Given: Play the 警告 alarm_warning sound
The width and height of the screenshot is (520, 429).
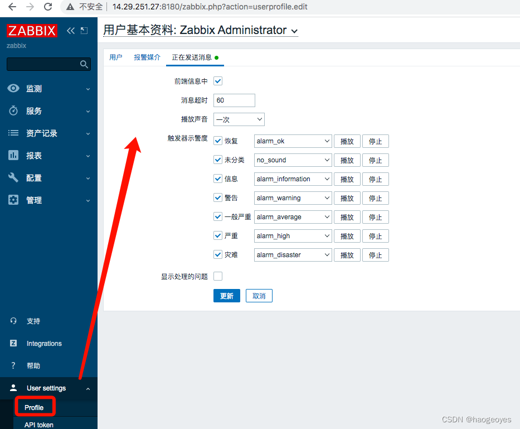Looking at the screenshot, I should coord(347,198).
